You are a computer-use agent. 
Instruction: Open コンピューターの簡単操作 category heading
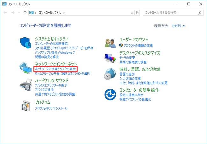(139, 90)
